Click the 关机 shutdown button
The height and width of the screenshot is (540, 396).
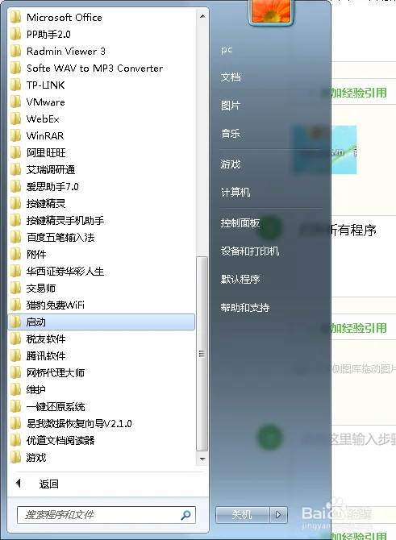pyautogui.click(x=242, y=515)
